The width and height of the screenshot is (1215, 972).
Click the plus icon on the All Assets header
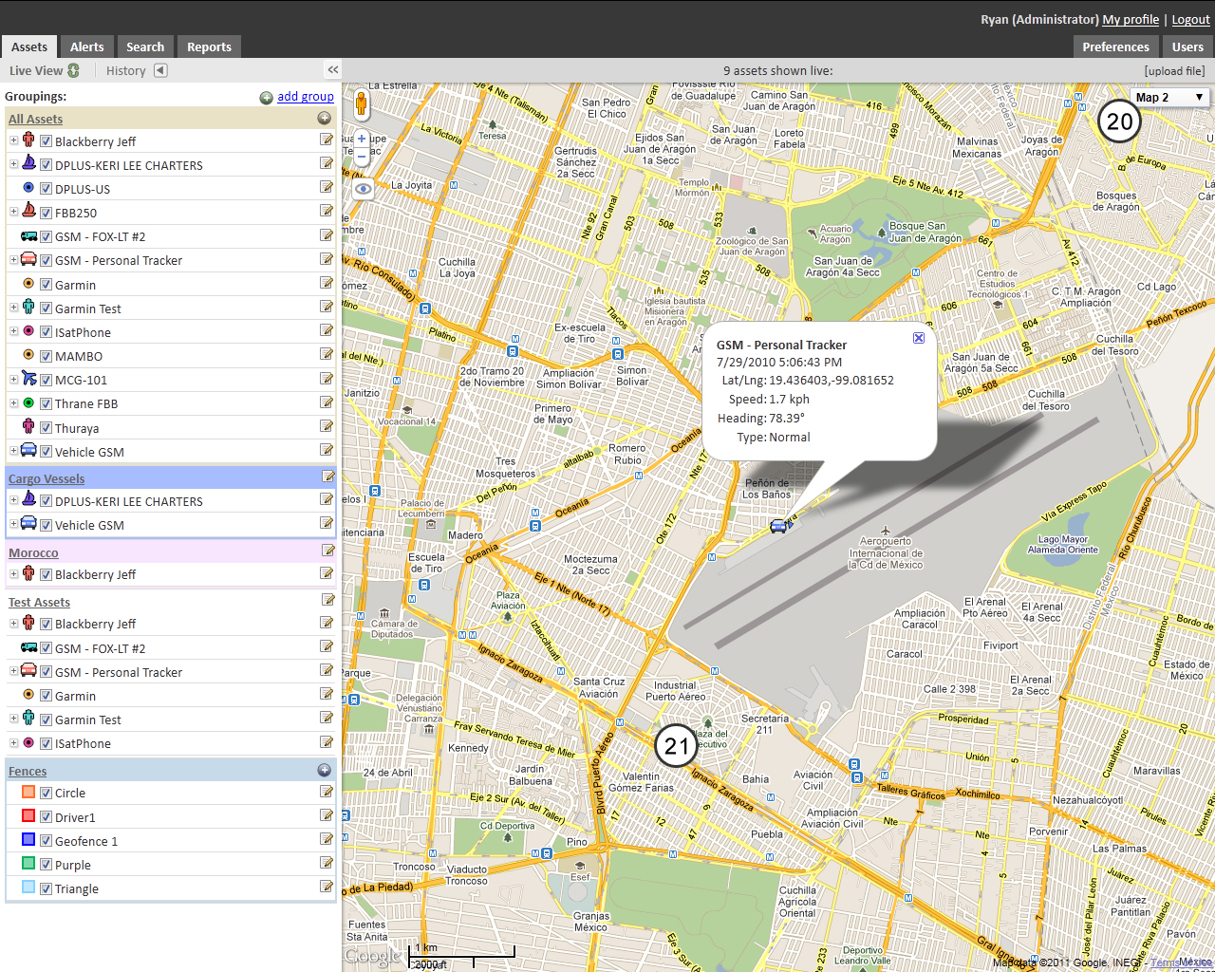pos(324,119)
